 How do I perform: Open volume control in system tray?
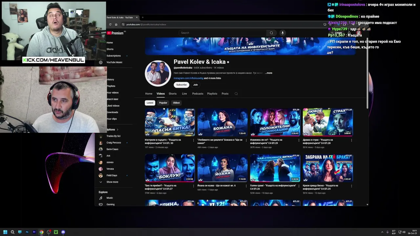(404, 232)
